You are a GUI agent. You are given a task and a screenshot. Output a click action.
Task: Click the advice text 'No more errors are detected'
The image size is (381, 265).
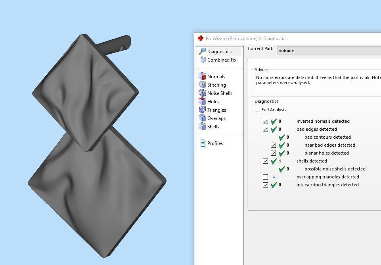tap(285, 77)
